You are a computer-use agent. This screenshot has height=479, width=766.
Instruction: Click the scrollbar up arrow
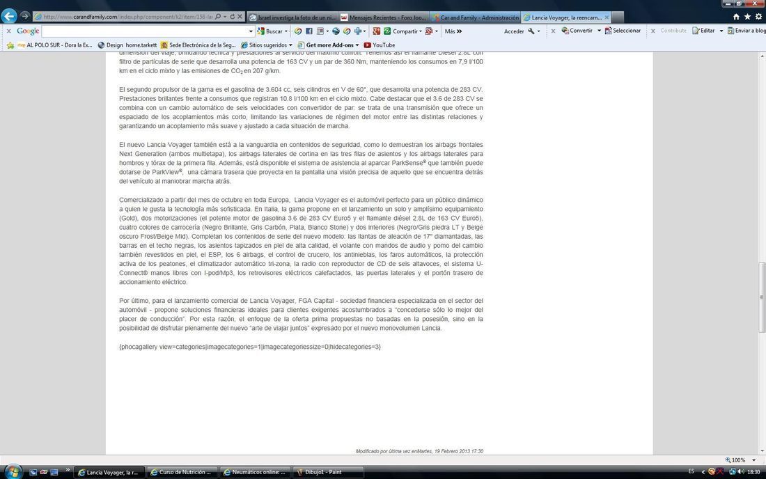tap(761, 56)
